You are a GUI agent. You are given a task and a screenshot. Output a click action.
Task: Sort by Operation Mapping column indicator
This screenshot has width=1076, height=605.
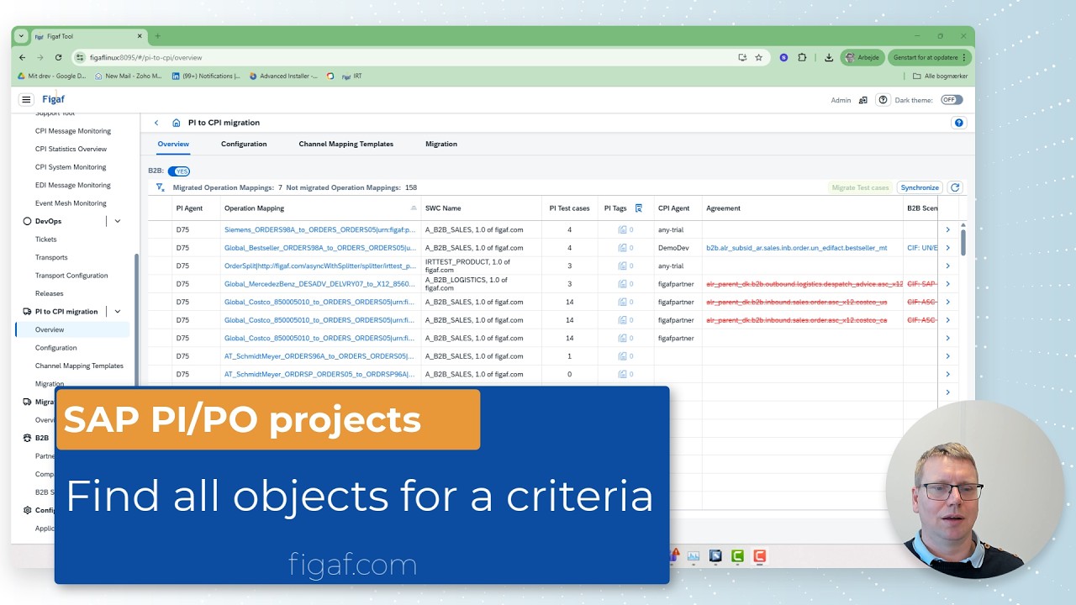click(414, 208)
